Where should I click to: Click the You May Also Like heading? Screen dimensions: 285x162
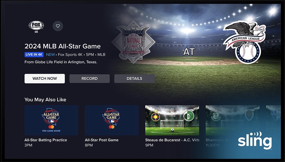tap(45, 100)
